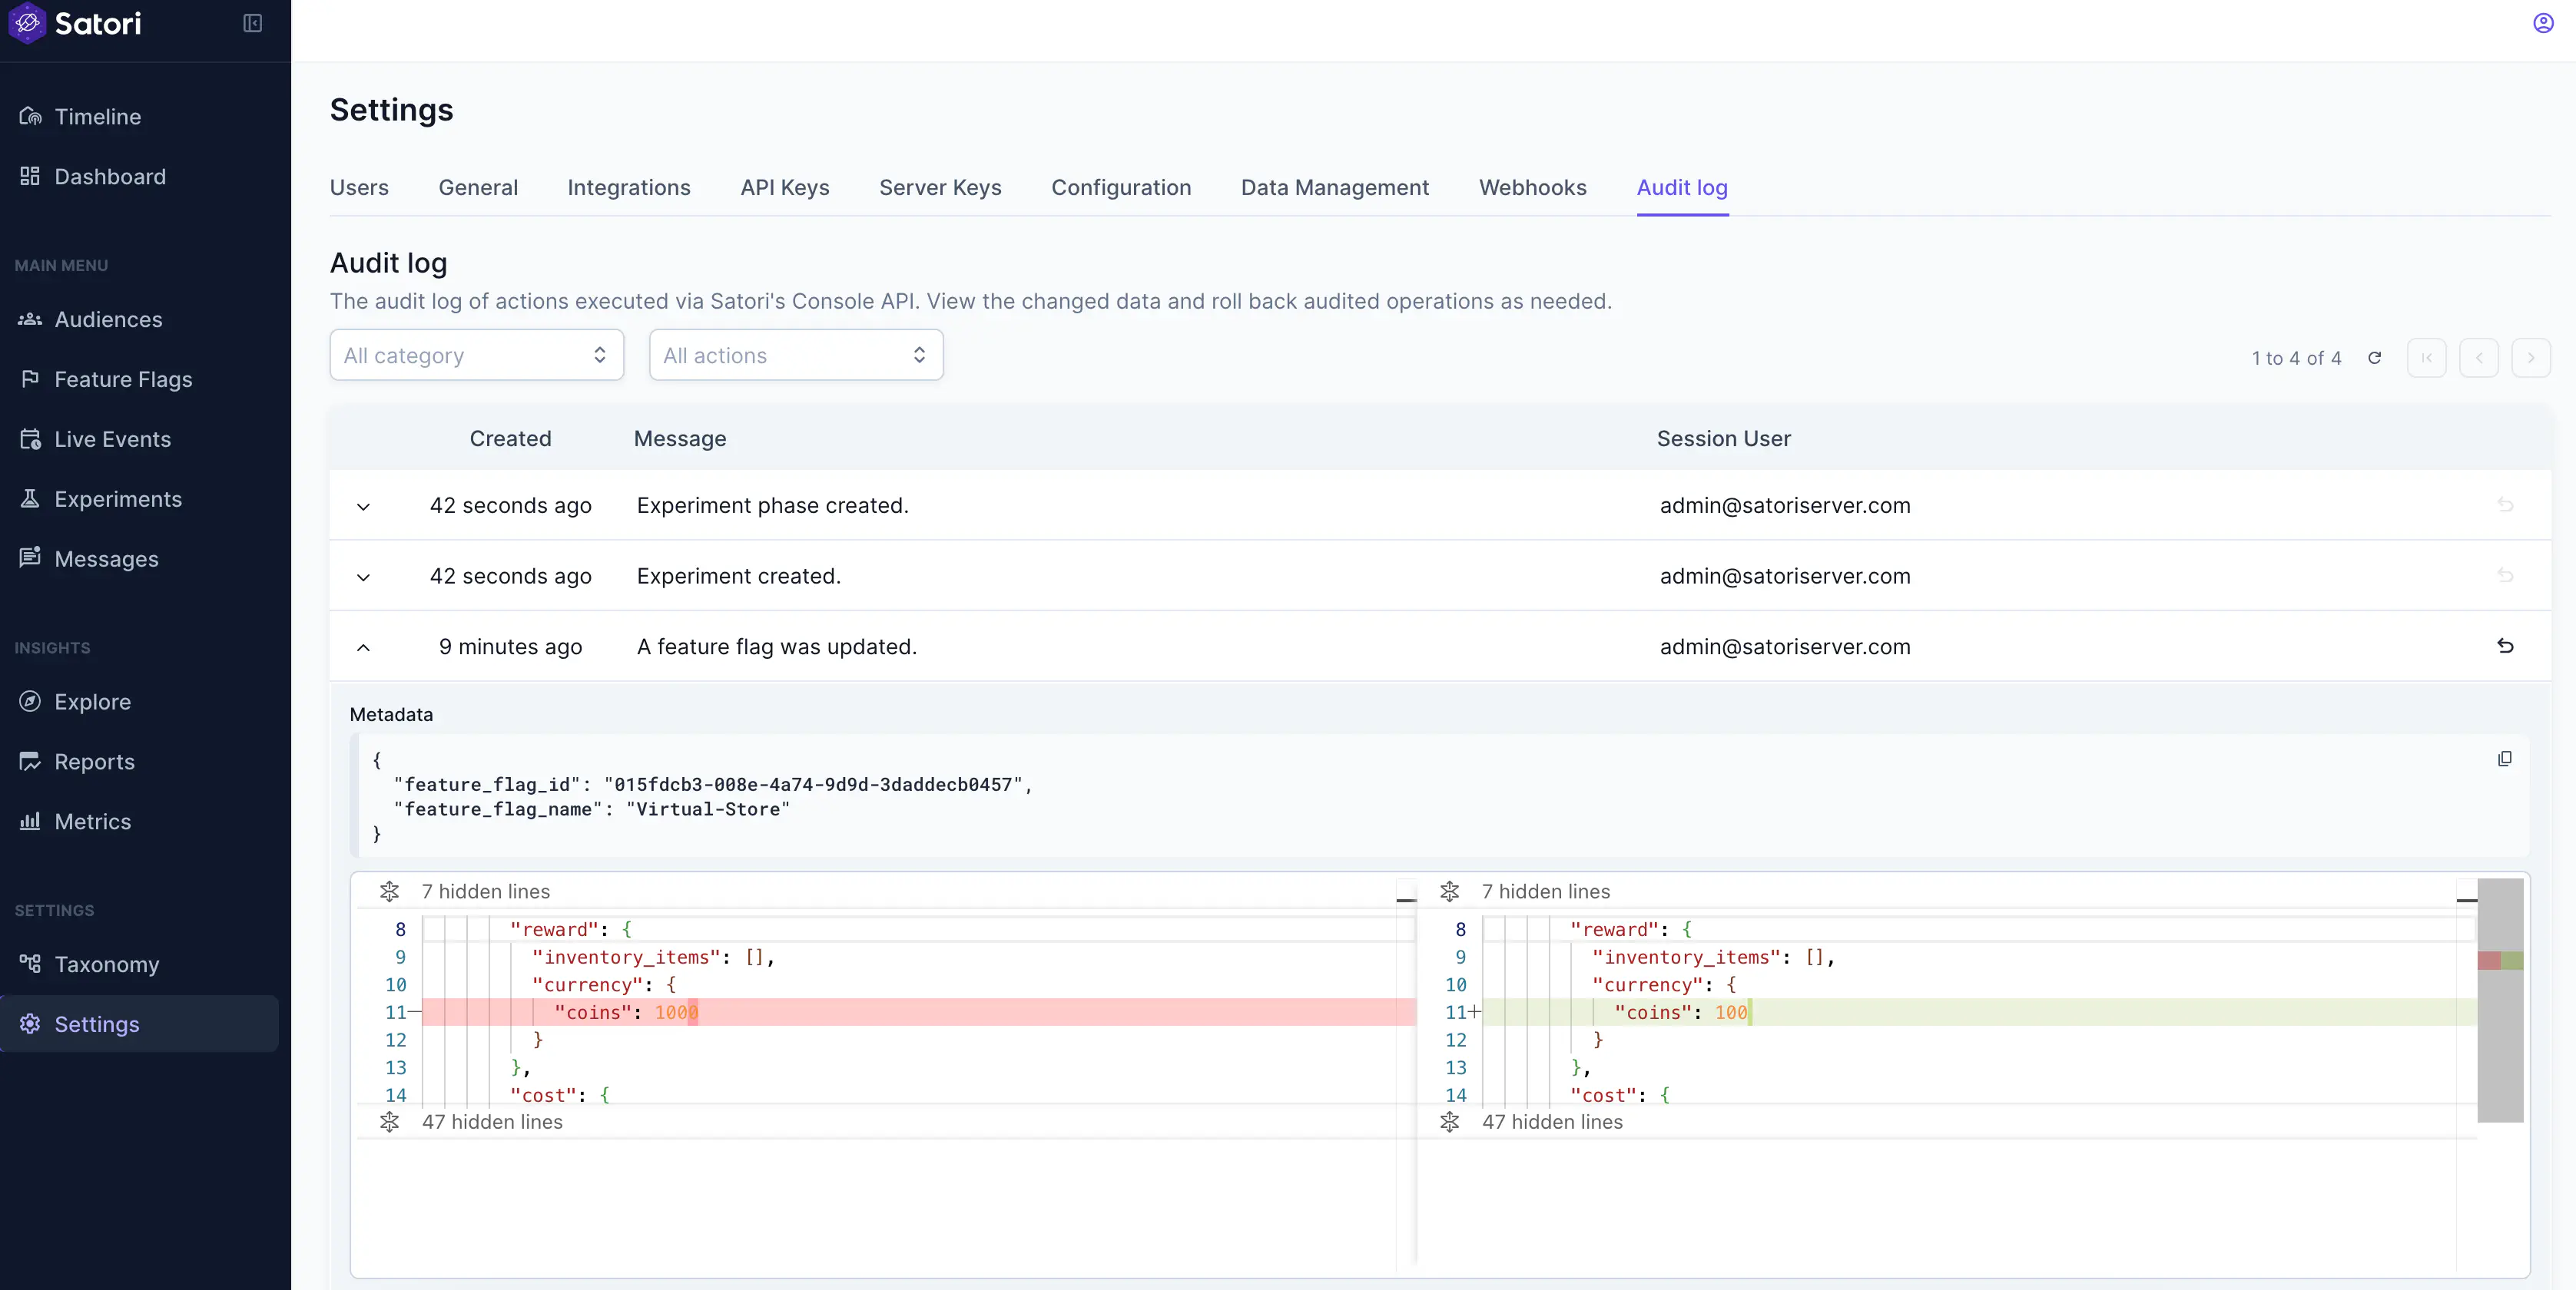Click the Message column header
The width and height of the screenshot is (2576, 1290).
coord(680,438)
